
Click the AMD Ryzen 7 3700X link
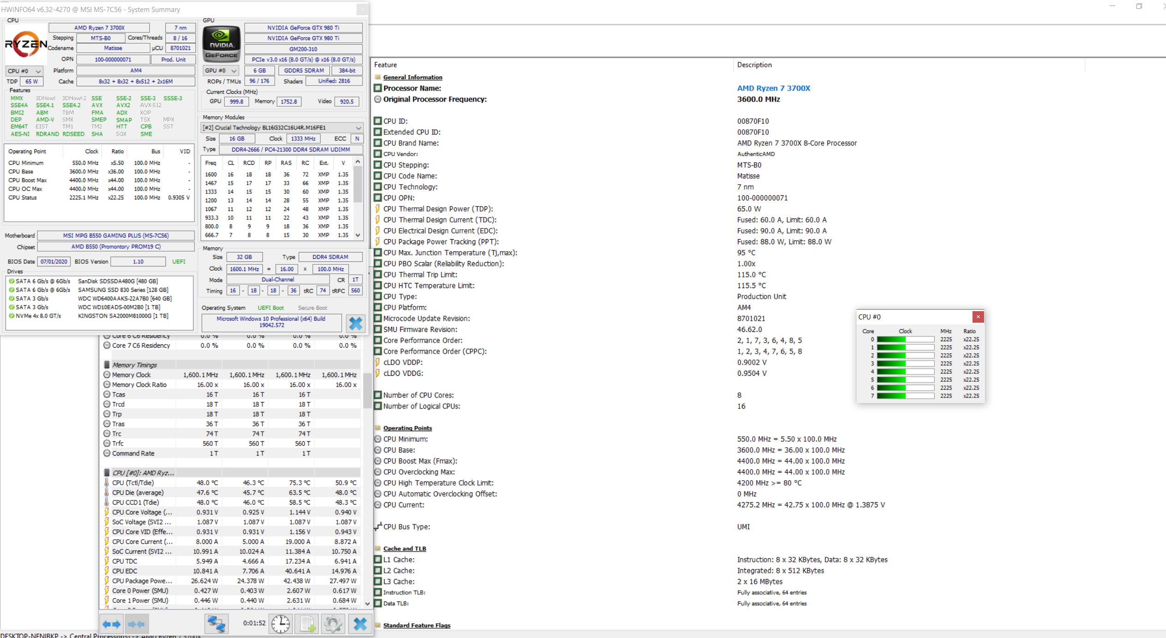click(773, 88)
